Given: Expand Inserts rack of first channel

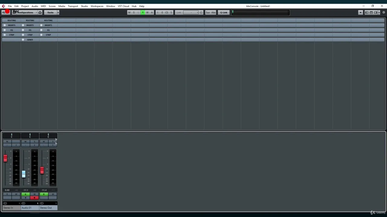Looking at the screenshot, I should click(11, 25).
